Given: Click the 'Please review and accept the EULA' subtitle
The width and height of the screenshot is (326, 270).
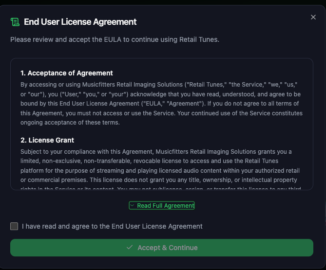Looking at the screenshot, I should [115, 39].
